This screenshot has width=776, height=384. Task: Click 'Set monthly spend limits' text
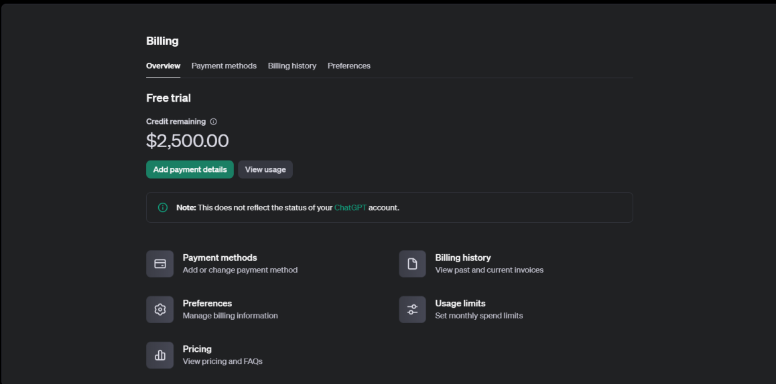[x=479, y=315]
